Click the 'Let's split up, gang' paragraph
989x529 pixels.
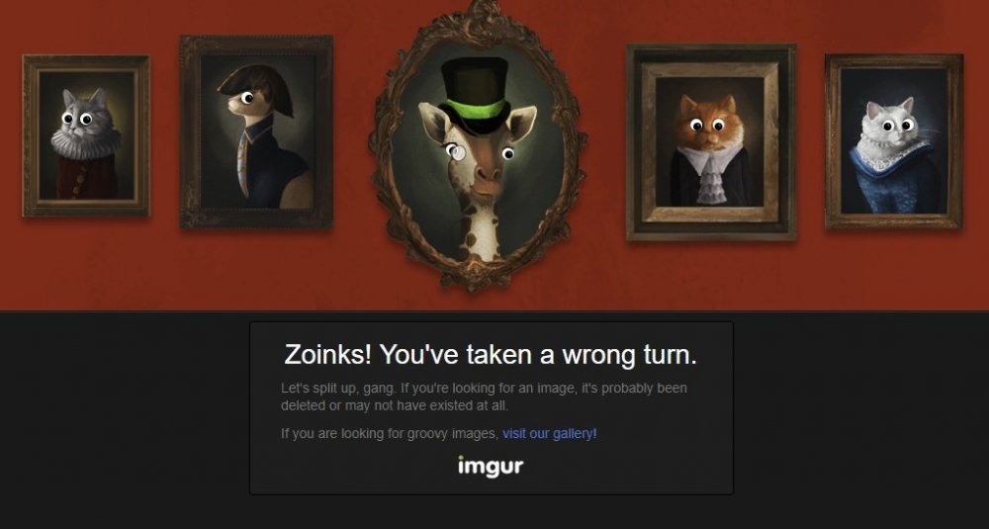[484, 397]
